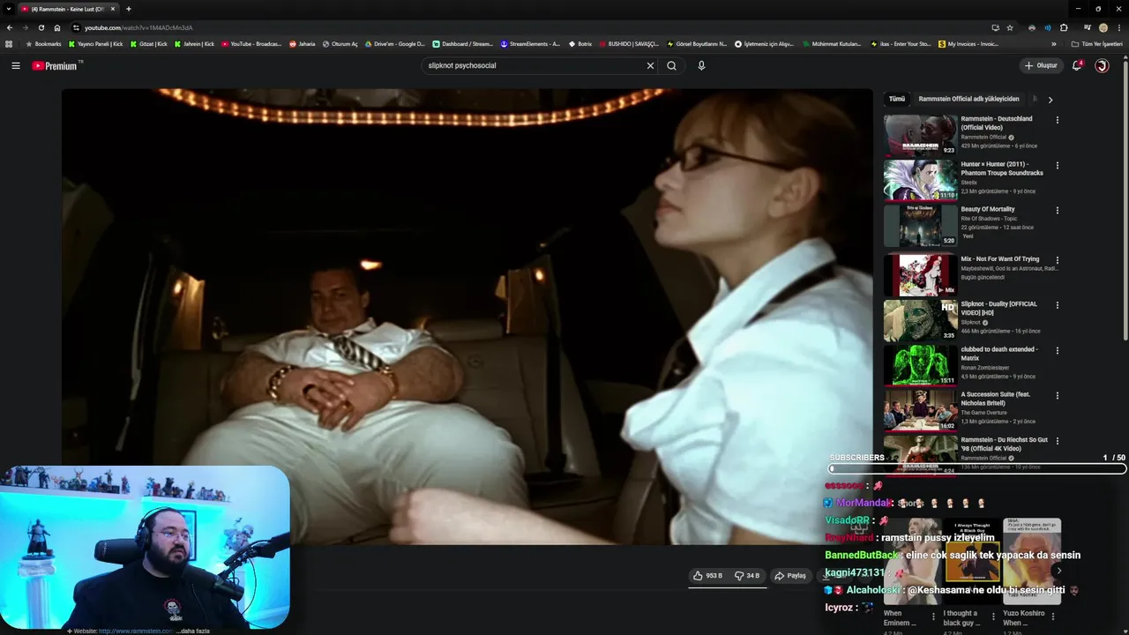1129x635 pixels.
Task: Open options for Slipknot - Duality video
Action: pyautogui.click(x=1057, y=305)
